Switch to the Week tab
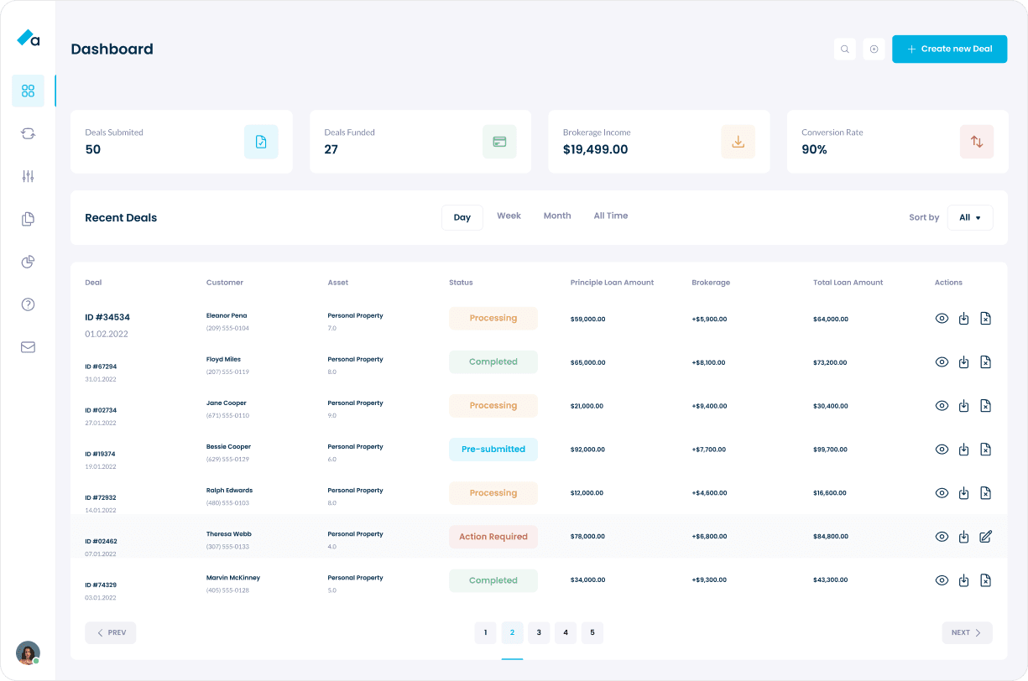The height and width of the screenshot is (681, 1028). [x=509, y=216]
